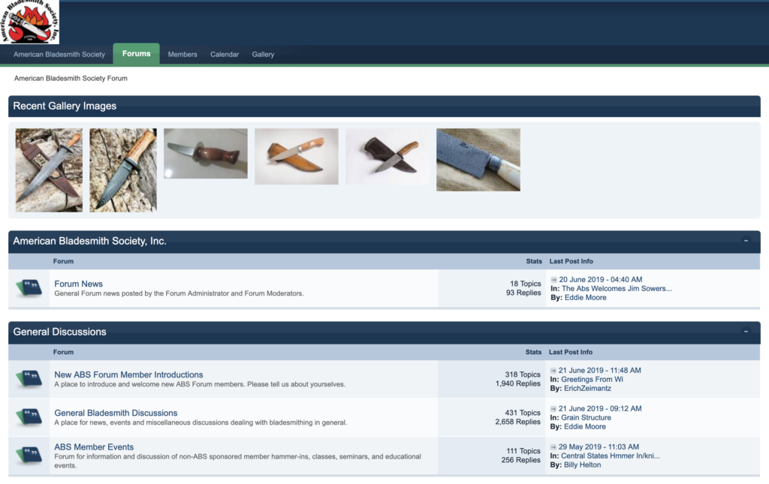Viewport: 769px width, 484px height.
Task: Open the American Bladesmith Society nav tab
Action: point(59,54)
